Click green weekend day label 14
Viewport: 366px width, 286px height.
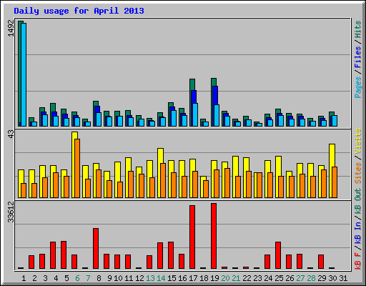coord(161,278)
